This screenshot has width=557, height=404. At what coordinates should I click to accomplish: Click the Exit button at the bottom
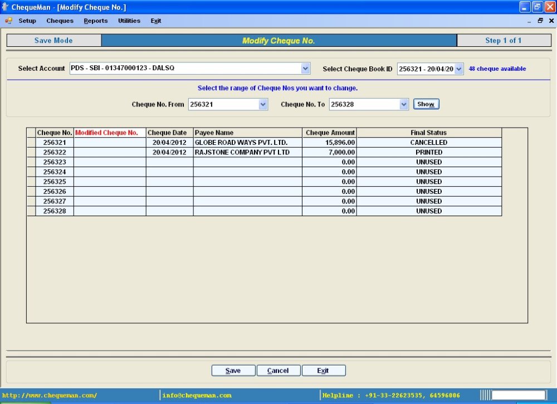tap(323, 370)
